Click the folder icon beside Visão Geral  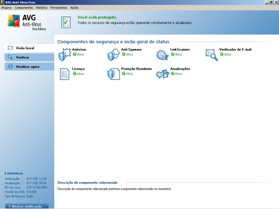pos(10,48)
